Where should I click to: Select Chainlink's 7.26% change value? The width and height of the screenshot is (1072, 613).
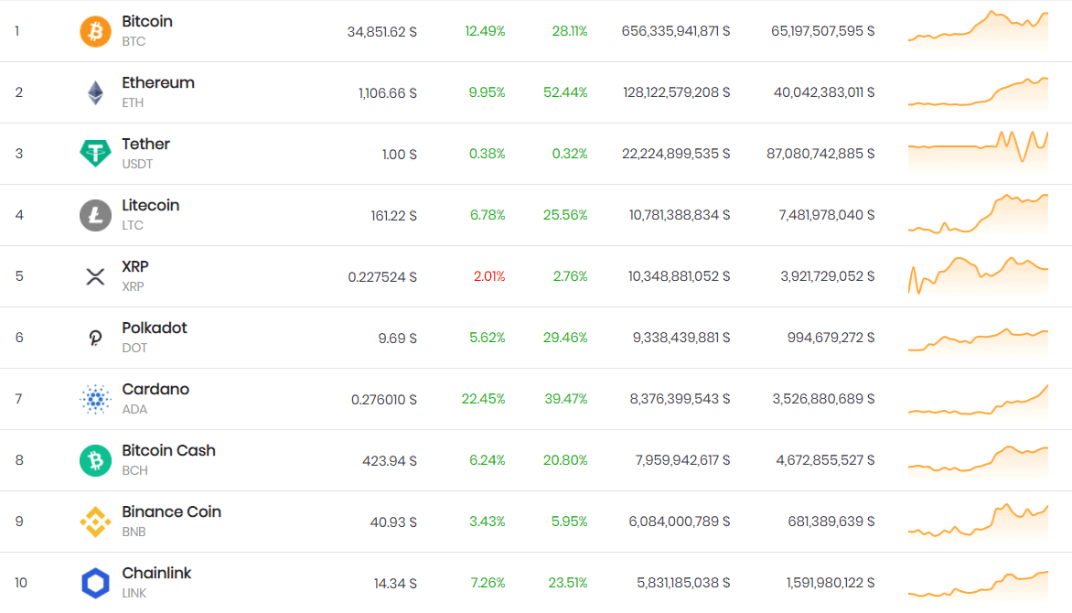[488, 583]
